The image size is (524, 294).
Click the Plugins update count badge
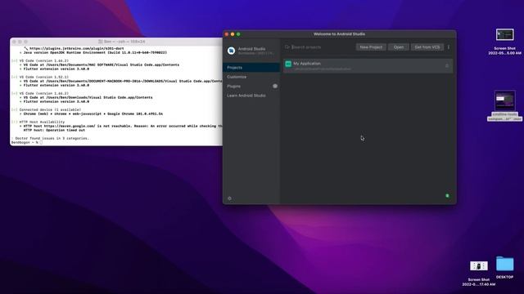pyautogui.click(x=275, y=87)
